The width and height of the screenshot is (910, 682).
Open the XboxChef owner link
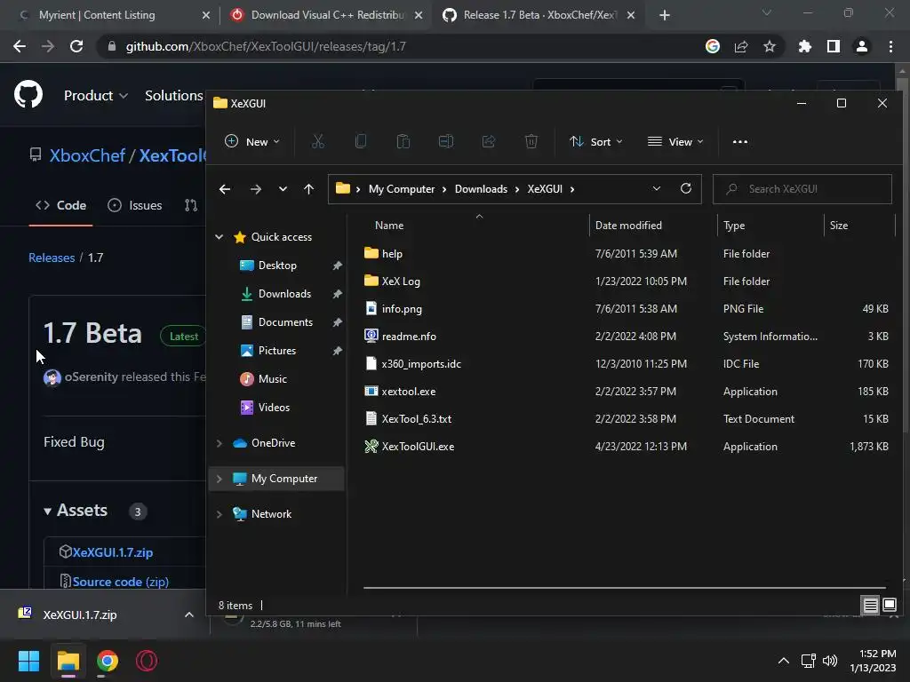pos(87,155)
